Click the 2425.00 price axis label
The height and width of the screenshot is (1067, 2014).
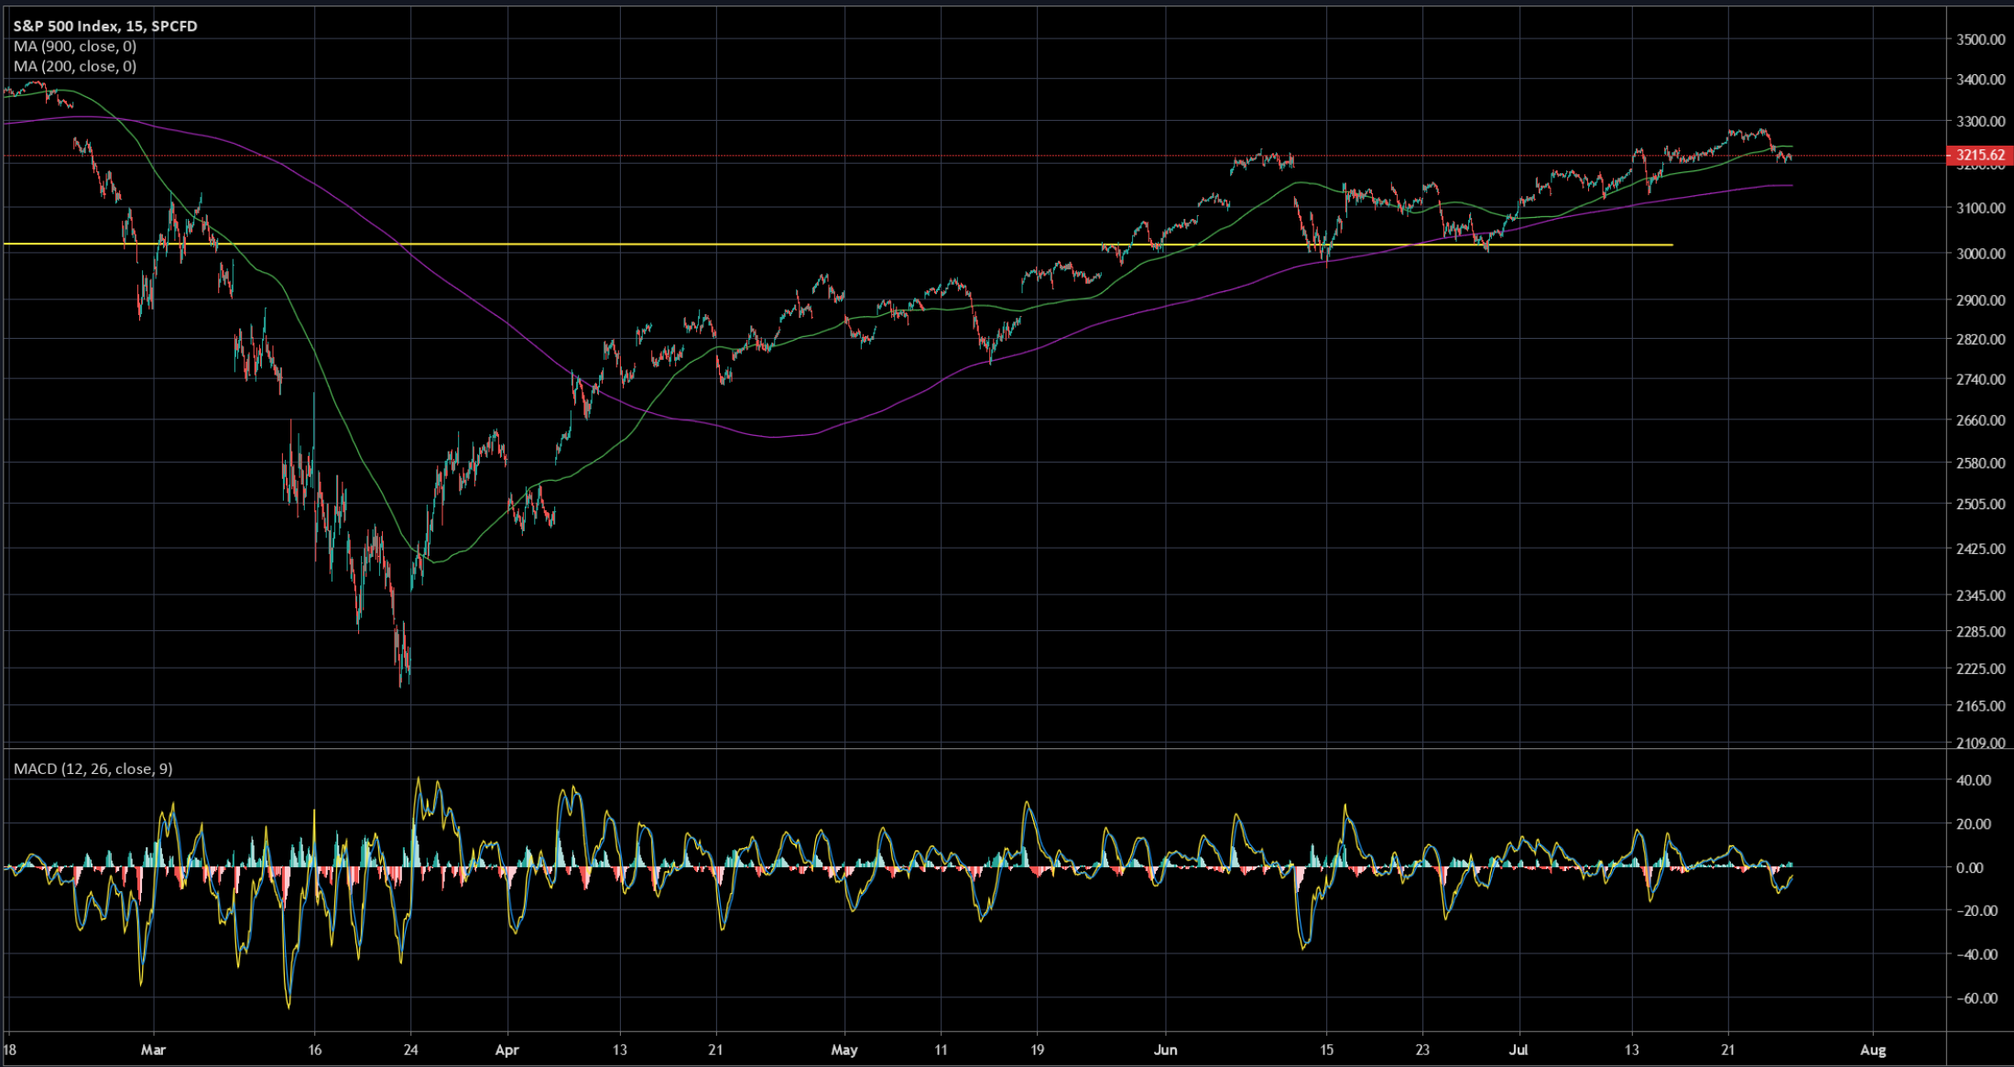coord(1980,549)
